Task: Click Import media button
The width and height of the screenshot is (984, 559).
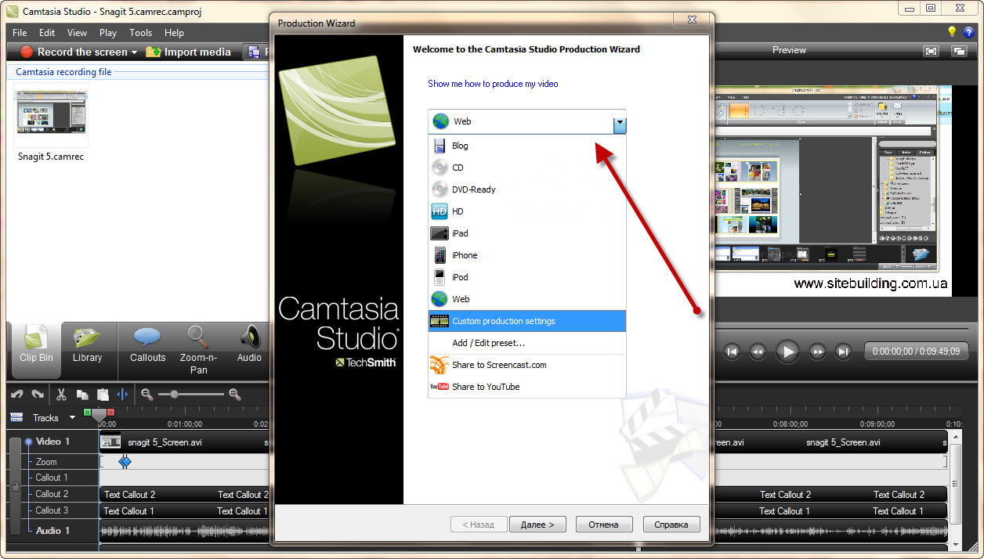Action: (188, 52)
